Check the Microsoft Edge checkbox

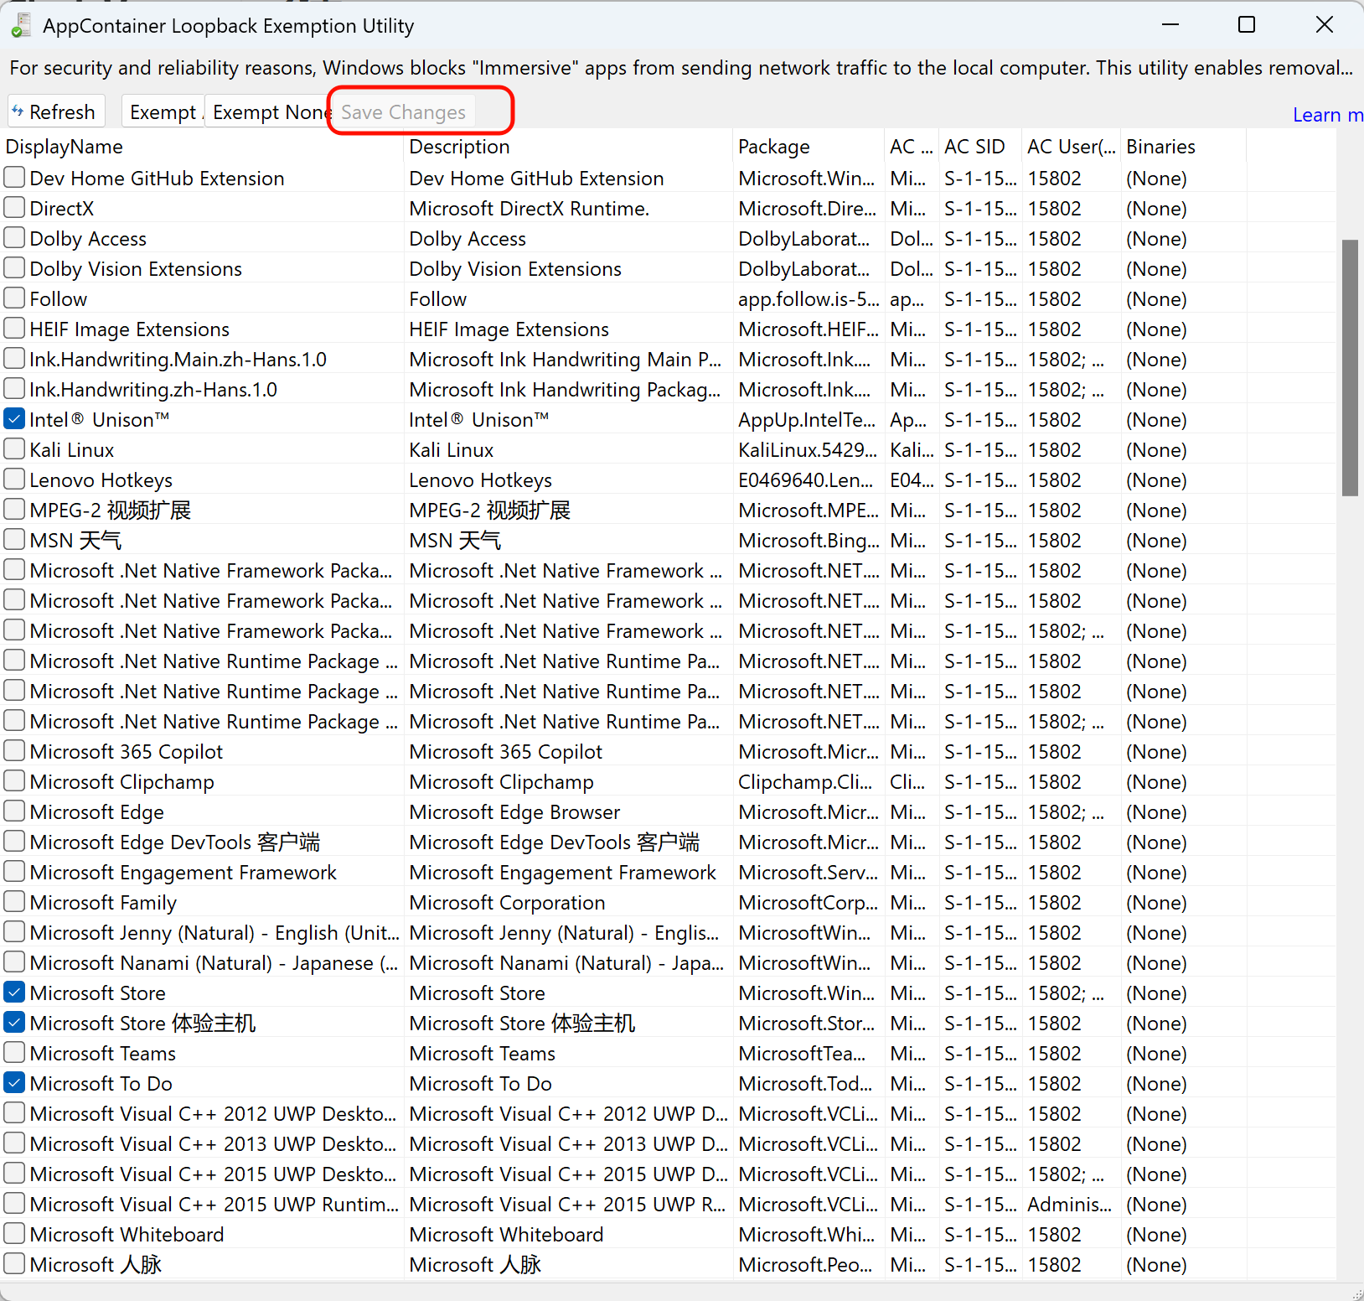coord(14,811)
